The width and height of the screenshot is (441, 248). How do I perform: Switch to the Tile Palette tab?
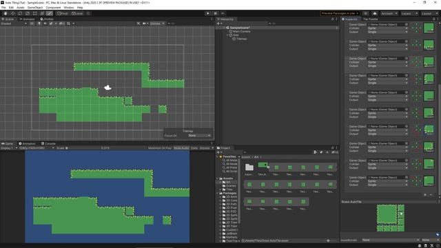[x=371, y=19]
